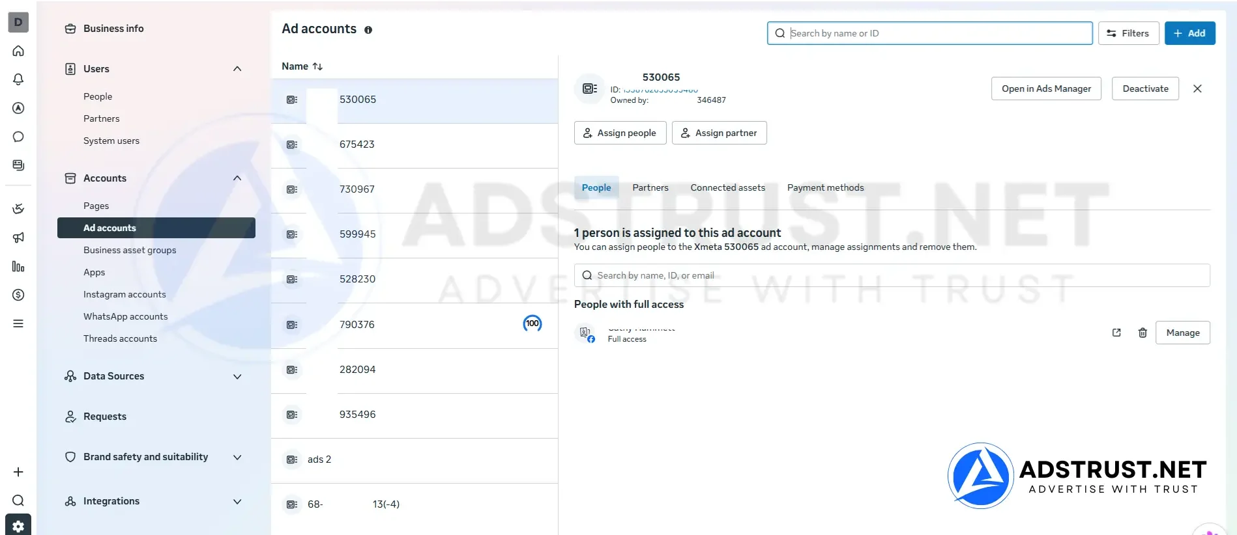Focus the Search by name or ID field

tap(930, 33)
